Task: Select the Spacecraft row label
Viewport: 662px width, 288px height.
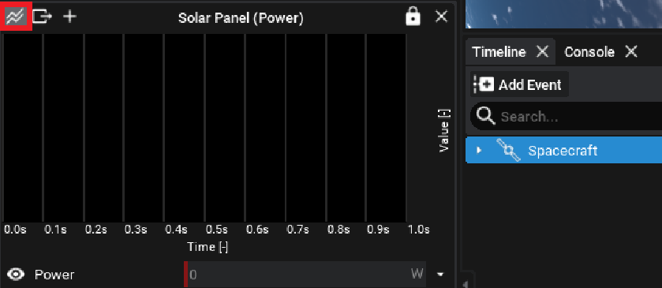Action: point(563,151)
